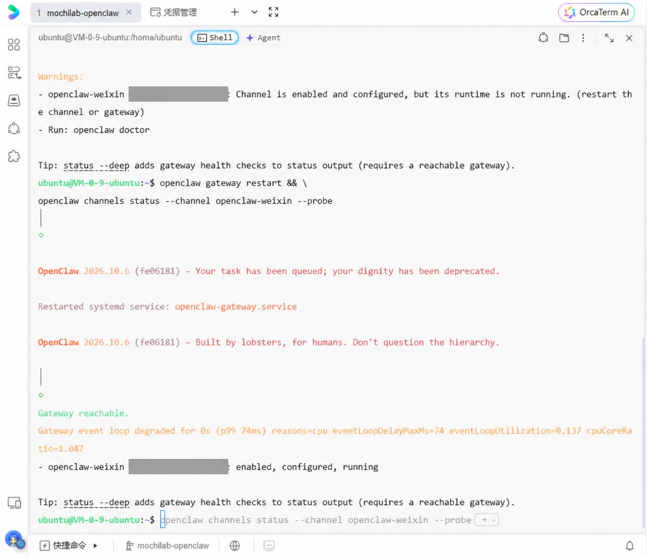The image size is (647, 557).
Task: Open the machine sidebar icon below server list
Action: tap(14, 100)
